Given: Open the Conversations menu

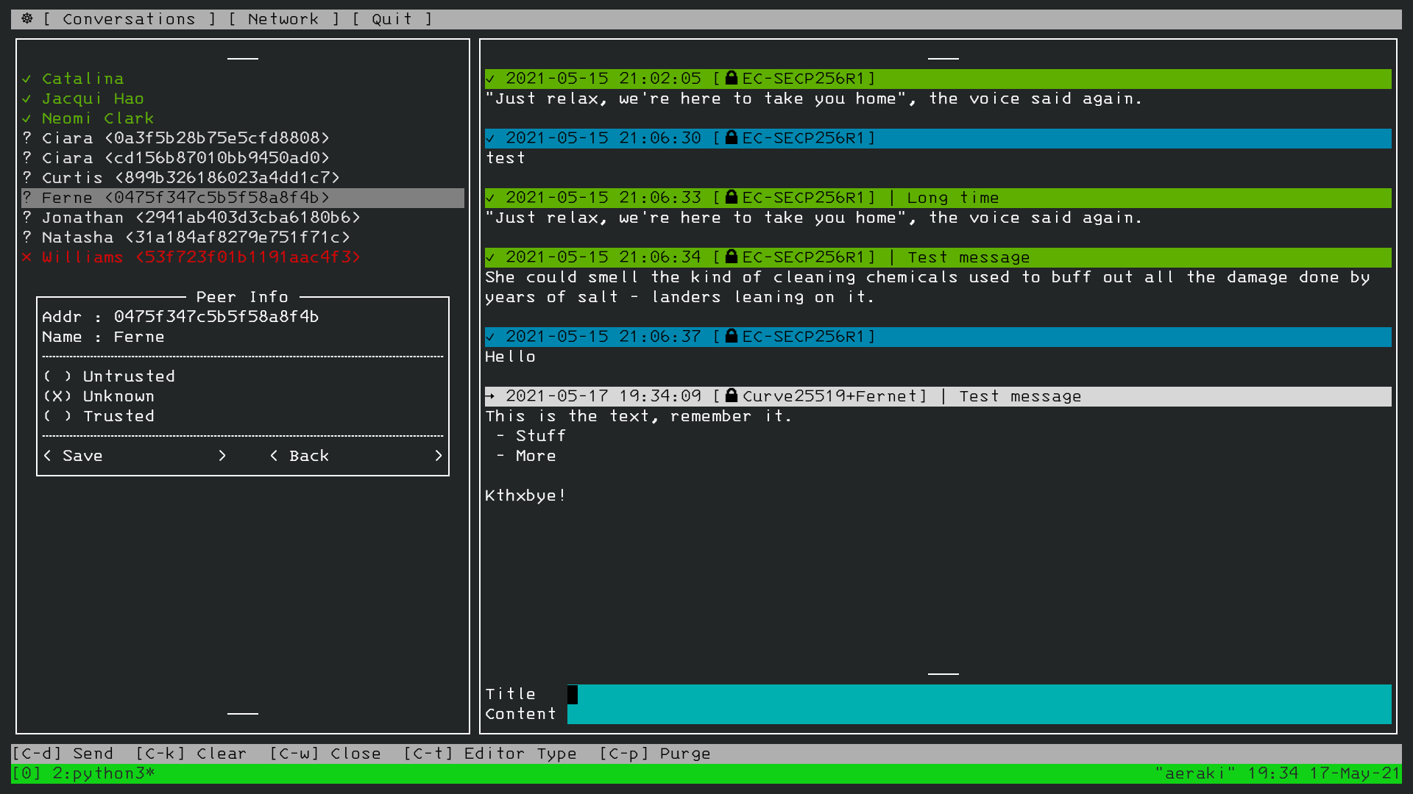Looking at the screenshot, I should tap(129, 19).
